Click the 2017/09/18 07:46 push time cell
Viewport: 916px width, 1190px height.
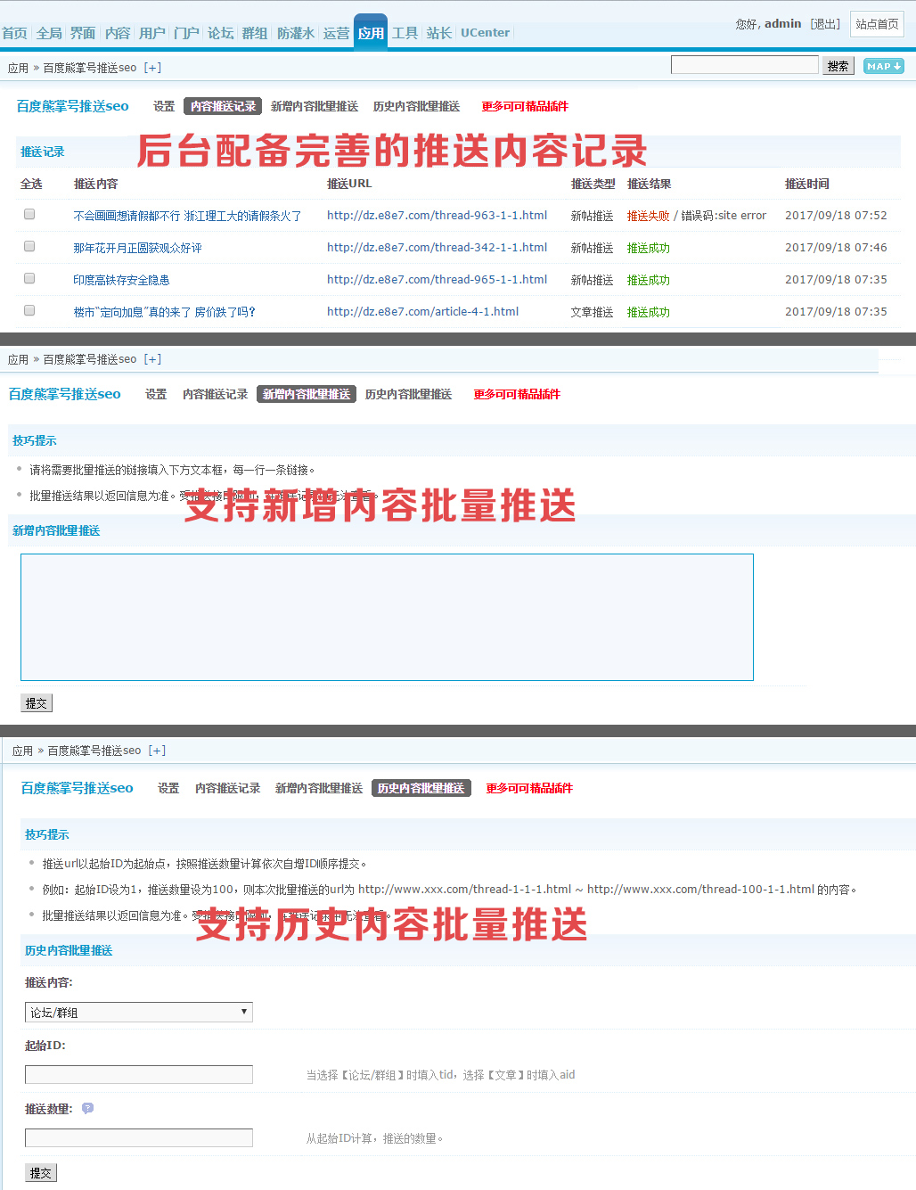coord(836,247)
